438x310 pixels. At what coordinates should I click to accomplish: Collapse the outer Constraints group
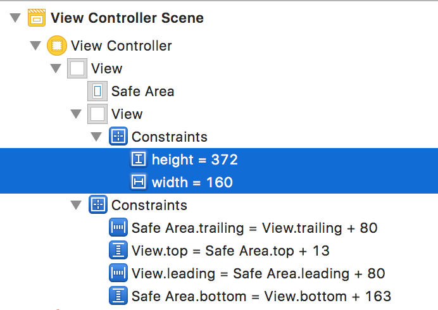click(x=76, y=205)
